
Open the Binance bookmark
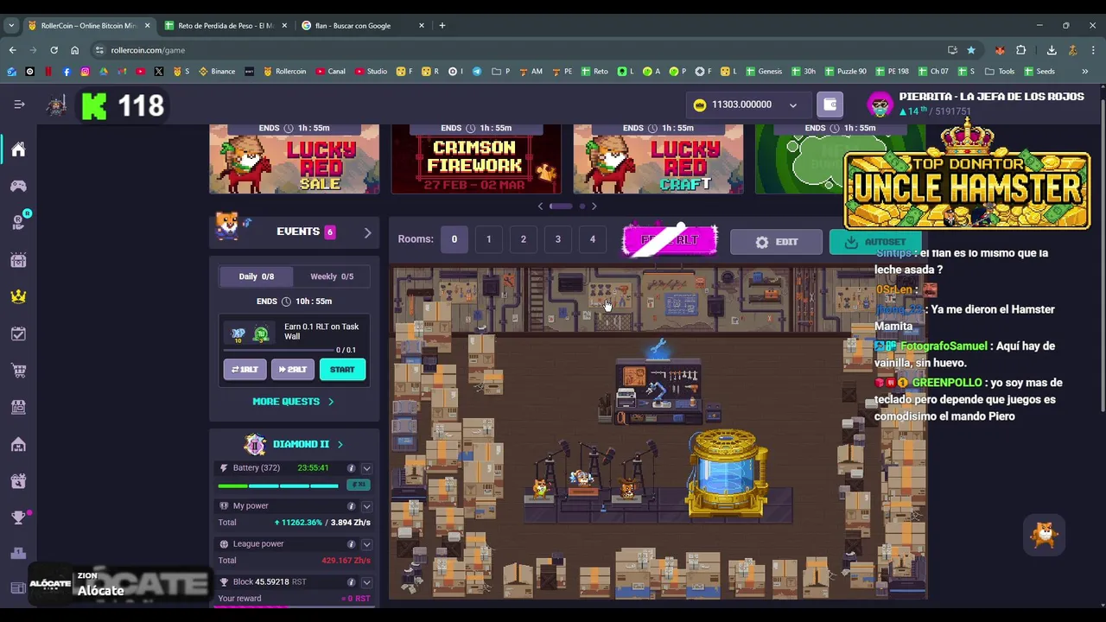pyautogui.click(x=216, y=72)
